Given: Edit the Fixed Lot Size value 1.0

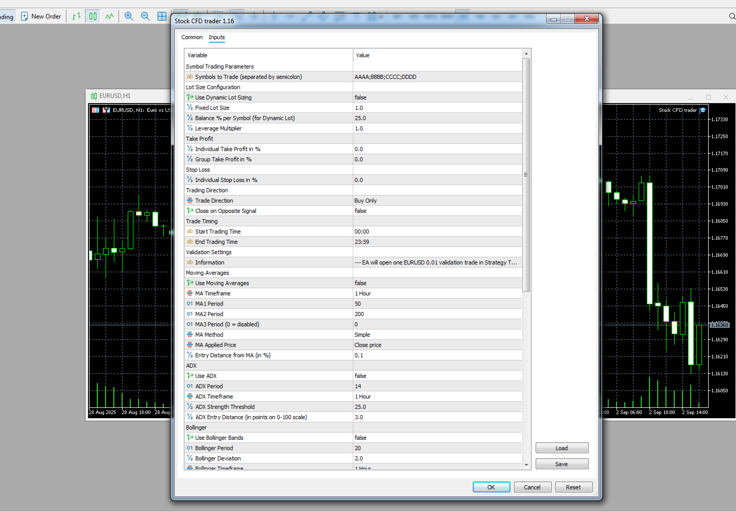Looking at the screenshot, I should point(437,108).
